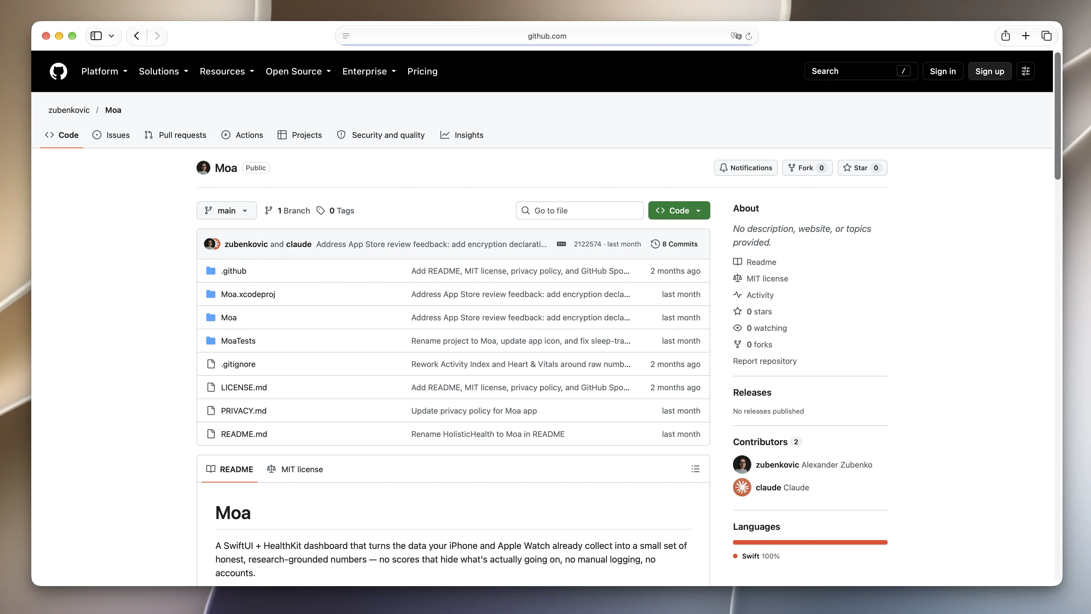This screenshot has width=1091, height=614.
Task: Expand the Enterprise menu
Action: click(369, 71)
